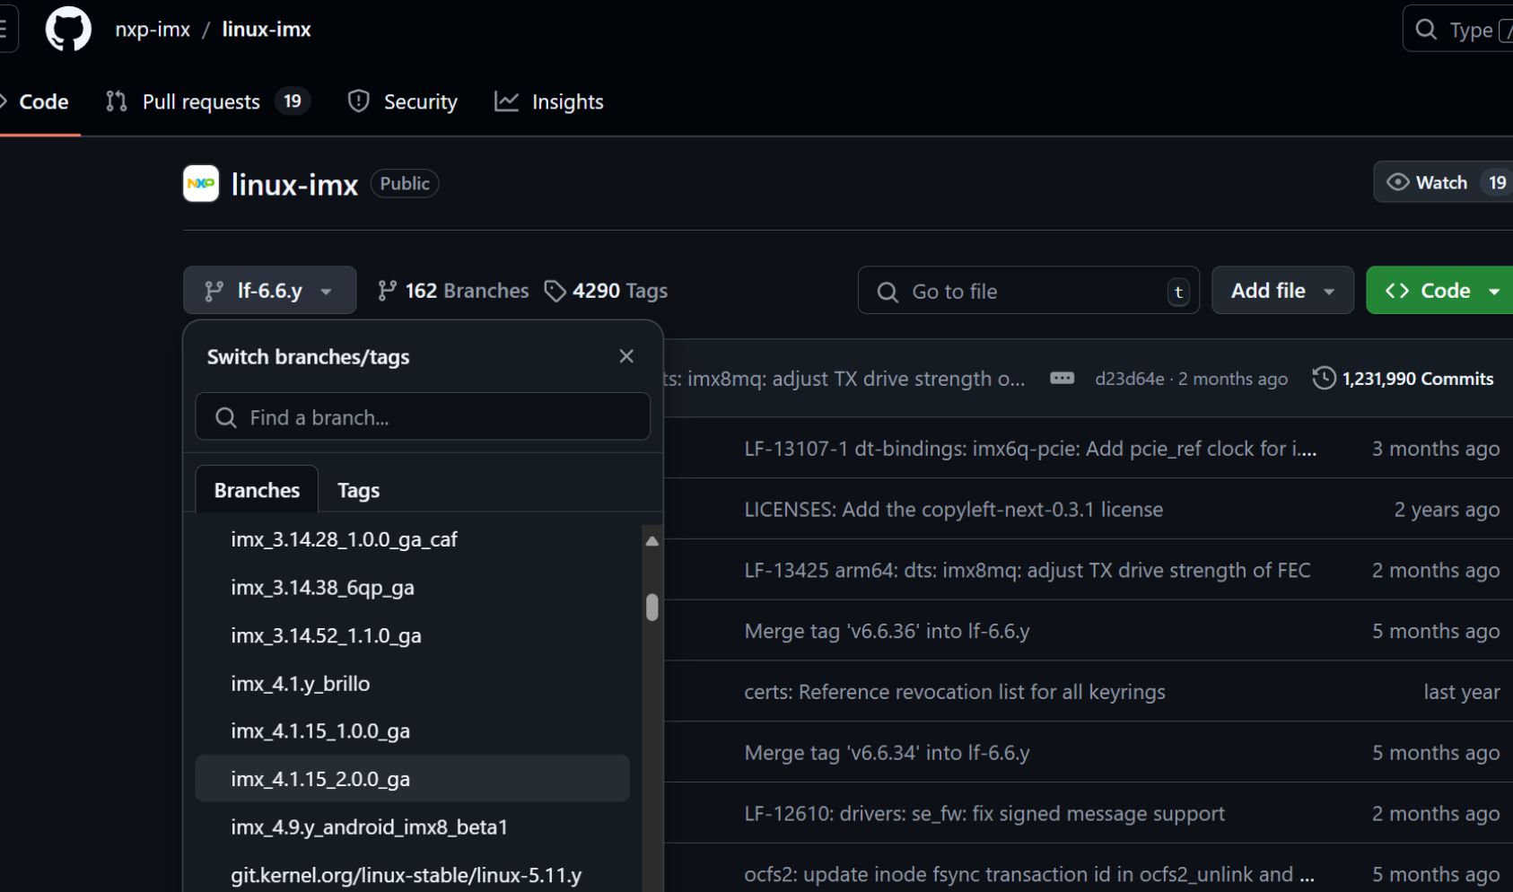
Task: Expand the Add file dropdown
Action: coord(1281,291)
